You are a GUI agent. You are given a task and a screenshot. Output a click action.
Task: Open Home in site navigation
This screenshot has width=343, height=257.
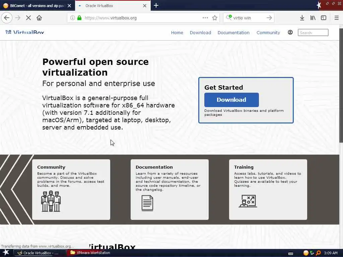177,32
